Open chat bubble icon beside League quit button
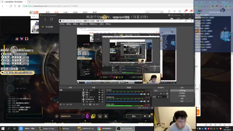This screenshot has height=131, width=233. coord(145,116)
